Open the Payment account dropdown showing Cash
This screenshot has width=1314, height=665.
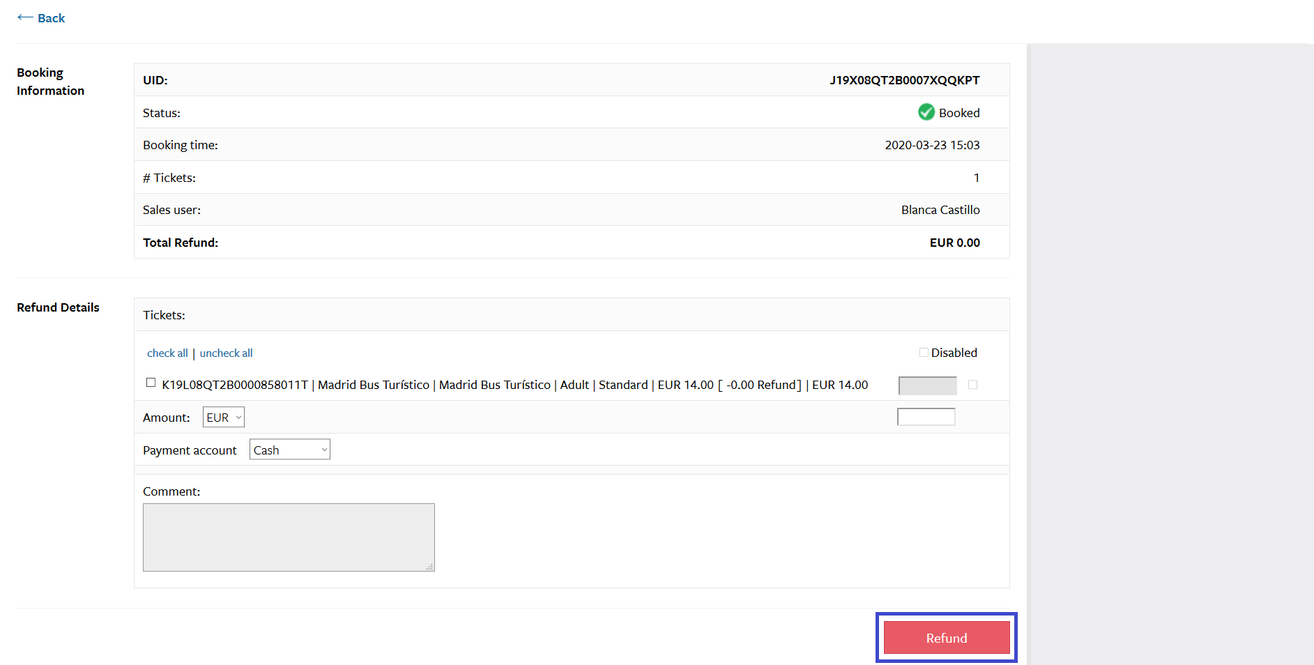(289, 449)
